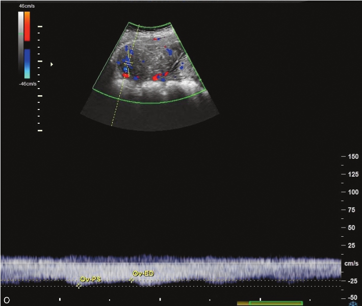Screen dimensions: 362x306
Task: Click the grayscale map bar
Action: (x=21, y=43)
